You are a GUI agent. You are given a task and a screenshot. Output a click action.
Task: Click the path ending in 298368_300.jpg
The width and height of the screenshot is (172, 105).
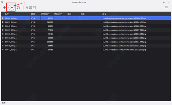point(124,26)
